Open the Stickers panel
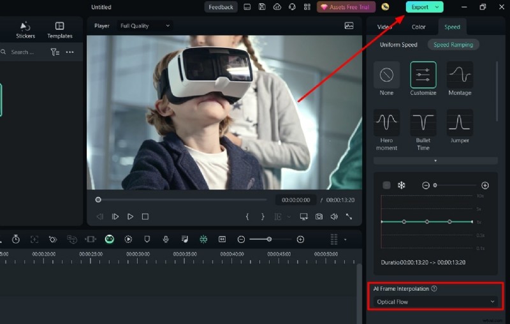The image size is (510, 324). pyautogui.click(x=25, y=30)
